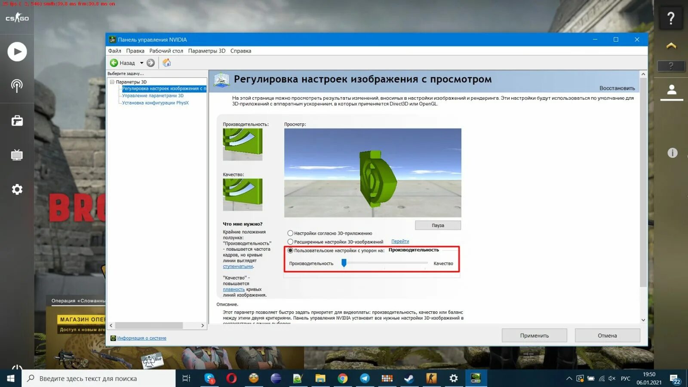Click the Forward arrow in NVIDIA toolbar
Screen dimensions: 688x387
click(x=150, y=63)
